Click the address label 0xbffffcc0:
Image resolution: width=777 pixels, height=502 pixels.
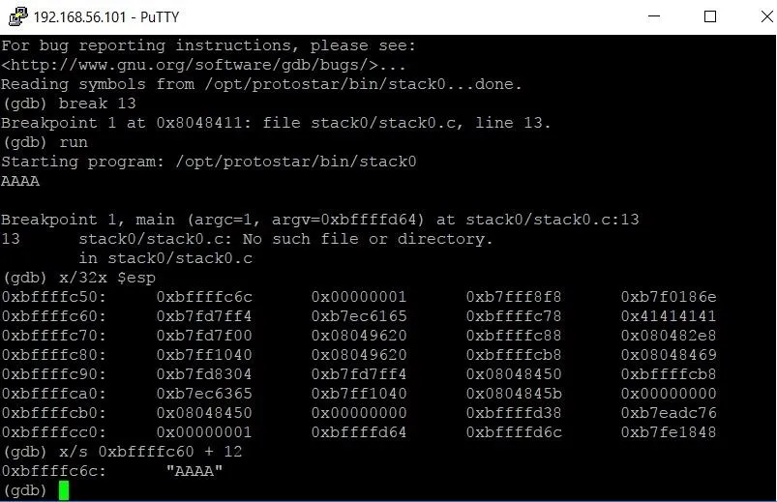click(53, 432)
